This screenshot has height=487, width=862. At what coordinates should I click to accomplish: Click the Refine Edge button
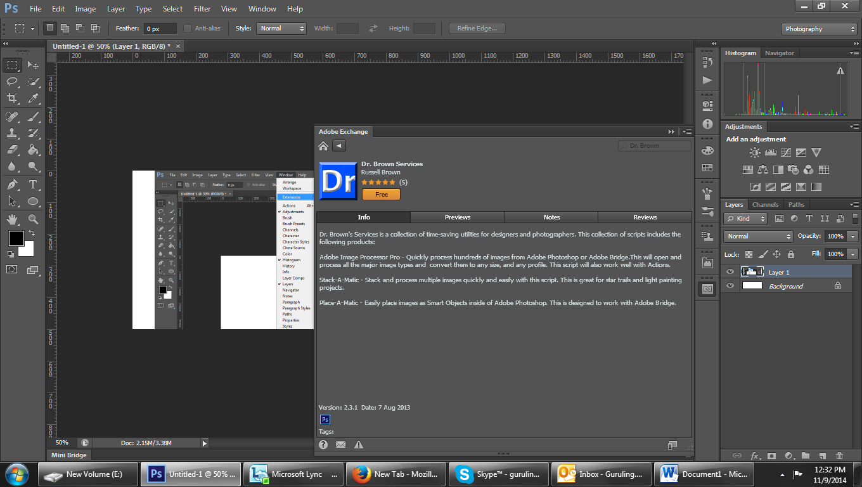(x=476, y=28)
